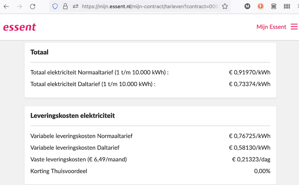Image resolution: width=299 pixels, height=185 pixels.
Task: Select the Korting Thuisvoordeel label
Action: point(59,171)
